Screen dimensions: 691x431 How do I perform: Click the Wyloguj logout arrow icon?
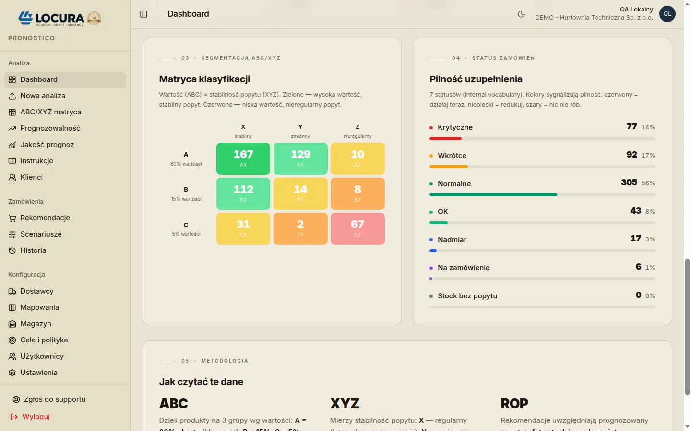tap(14, 417)
